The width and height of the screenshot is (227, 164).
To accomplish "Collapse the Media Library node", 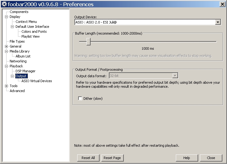I will (7, 51).
